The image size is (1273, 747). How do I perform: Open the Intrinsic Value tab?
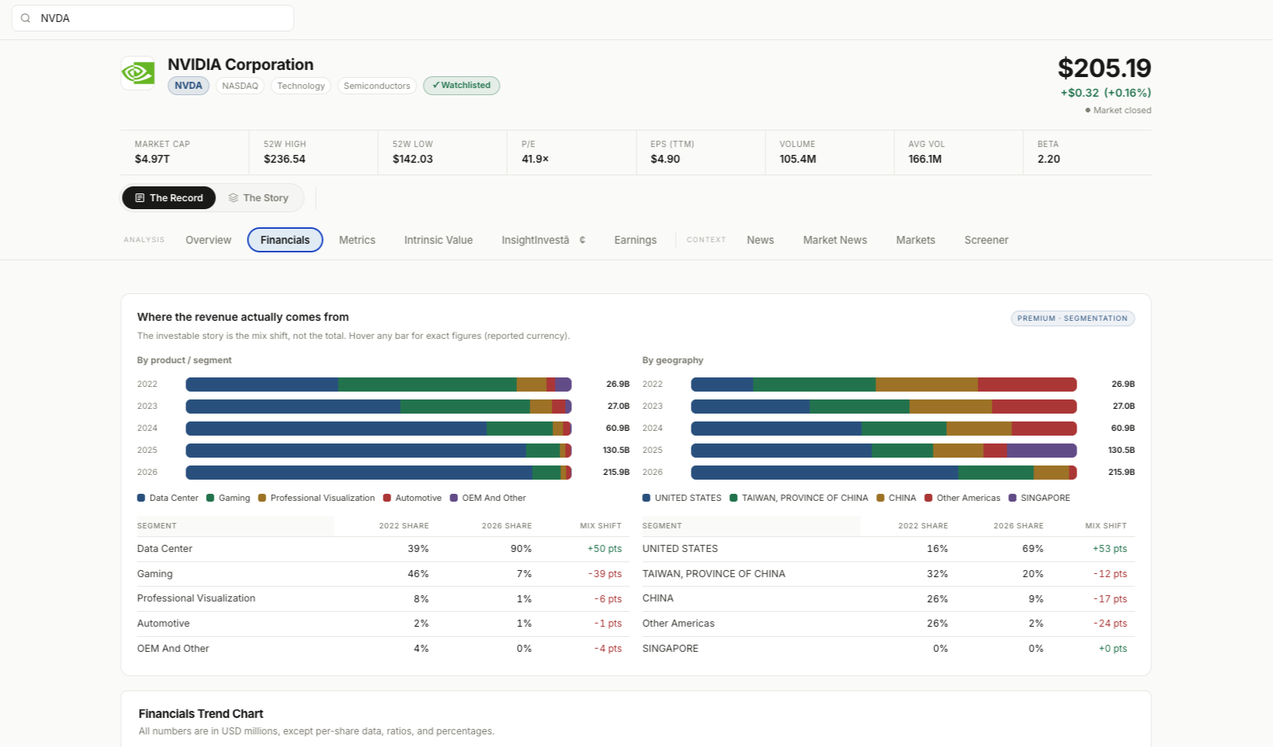tap(438, 240)
